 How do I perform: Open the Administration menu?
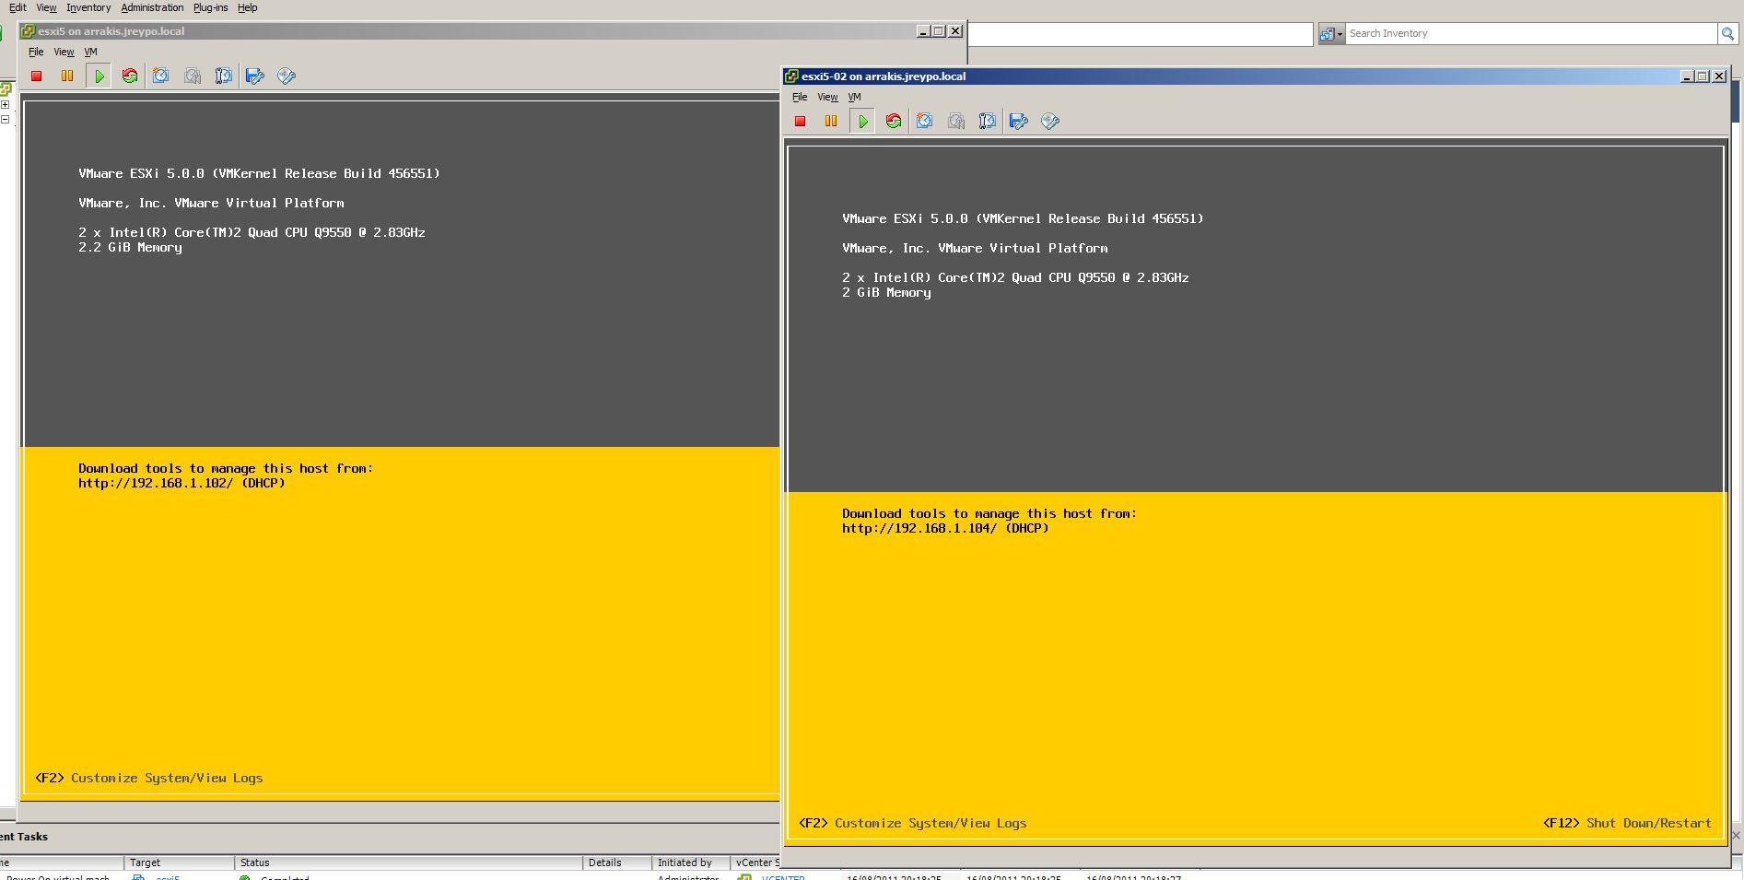click(x=152, y=7)
